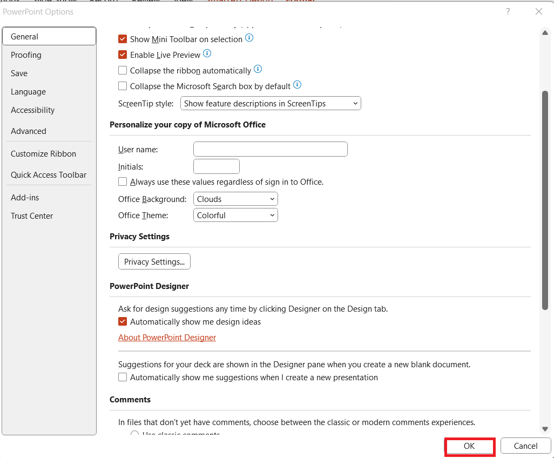
Task: Check Always use these values regardless of sign in
Action: tap(123, 181)
